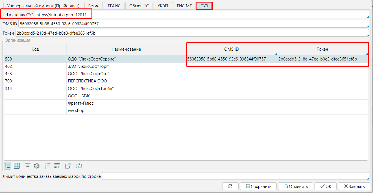Switch to list view in grid toolbar
The width and height of the screenshot is (373, 193).
pyautogui.click(x=8, y=166)
